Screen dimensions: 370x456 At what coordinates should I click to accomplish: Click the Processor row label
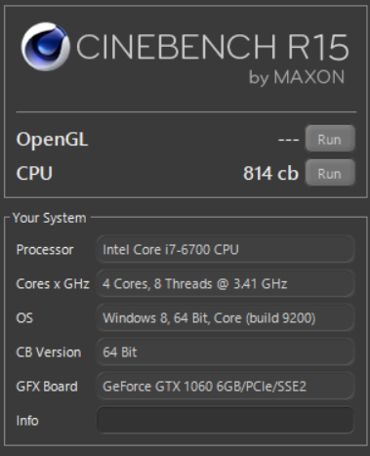click(x=45, y=250)
